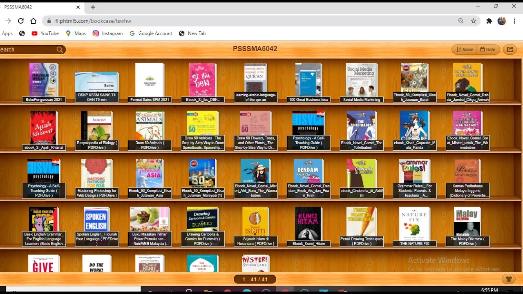Sort books by Date
Image resolution: width=523 pixels, height=294 pixels.
488,49
